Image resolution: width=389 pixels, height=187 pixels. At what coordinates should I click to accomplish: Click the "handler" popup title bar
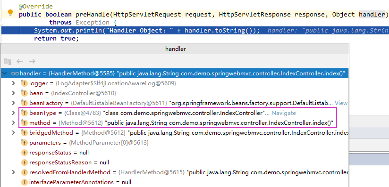coord(174,49)
